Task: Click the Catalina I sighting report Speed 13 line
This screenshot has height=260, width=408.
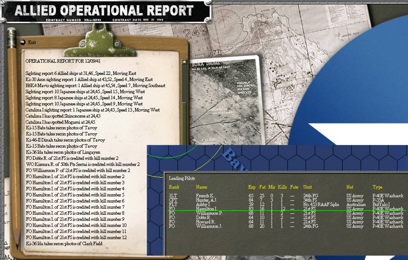Action: 93,110
